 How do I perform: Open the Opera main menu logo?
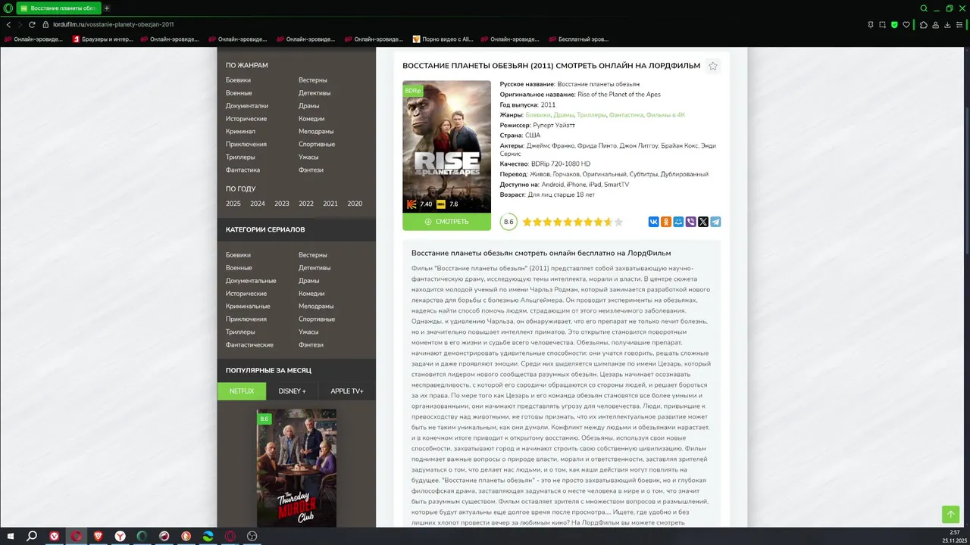[7, 8]
